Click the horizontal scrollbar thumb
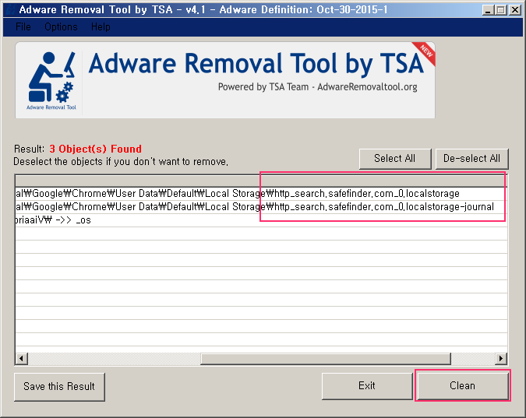 [326, 358]
